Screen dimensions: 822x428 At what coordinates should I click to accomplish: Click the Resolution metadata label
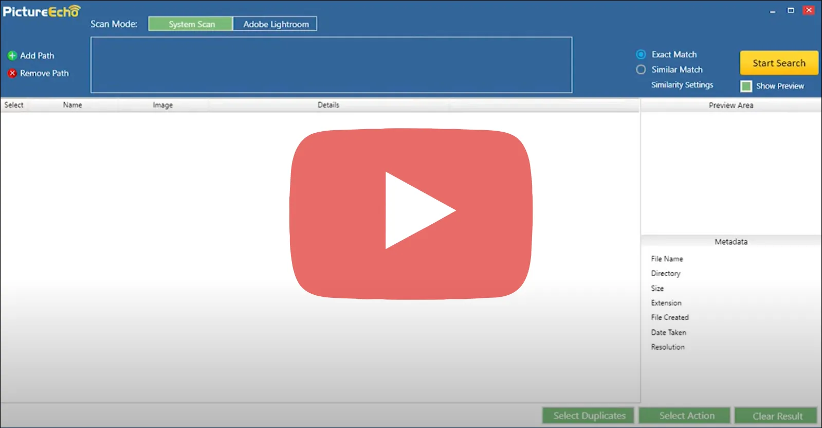click(668, 347)
